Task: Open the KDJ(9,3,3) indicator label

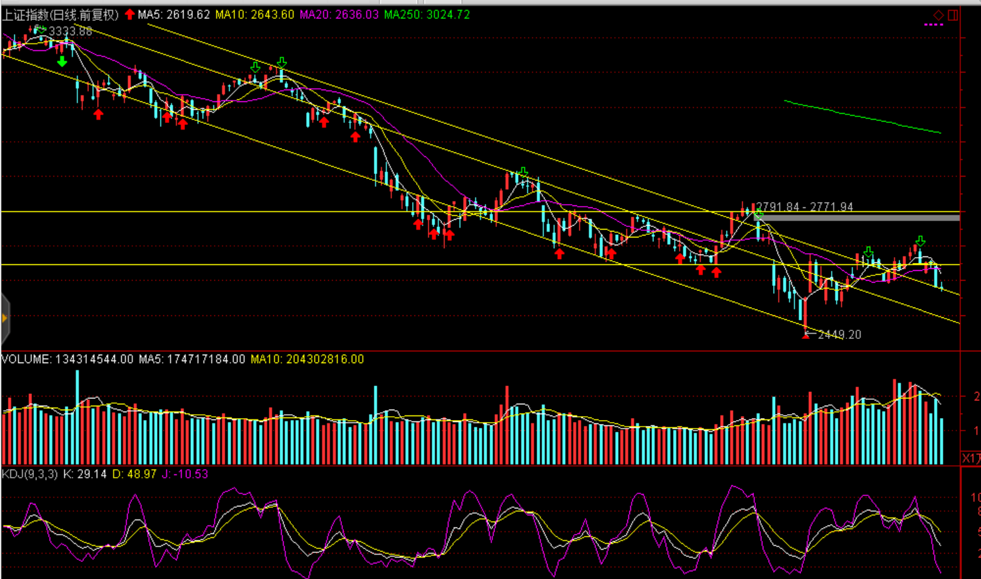Action: (x=29, y=474)
